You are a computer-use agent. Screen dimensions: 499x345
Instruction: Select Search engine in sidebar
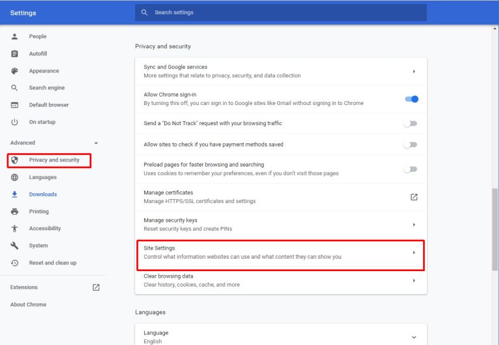point(47,88)
